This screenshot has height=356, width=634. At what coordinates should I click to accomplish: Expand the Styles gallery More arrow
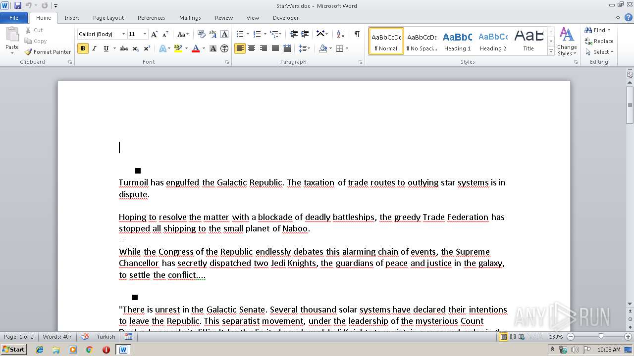click(x=551, y=51)
